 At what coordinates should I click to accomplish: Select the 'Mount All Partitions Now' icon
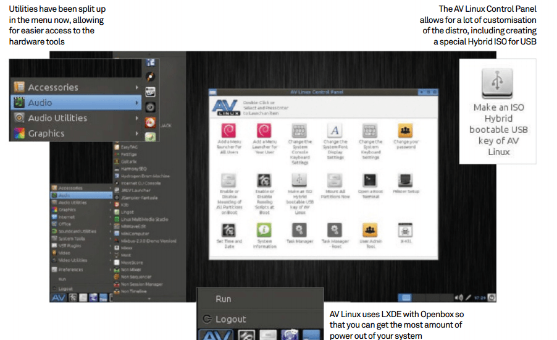click(x=335, y=181)
